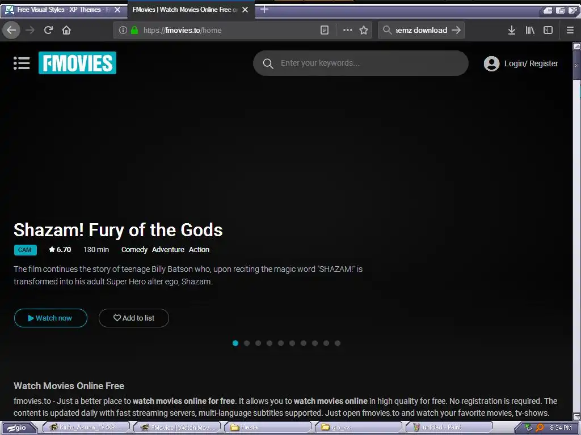The height and width of the screenshot is (435, 581).
Task: Click the 130 min runtime text
Action: [x=96, y=250]
